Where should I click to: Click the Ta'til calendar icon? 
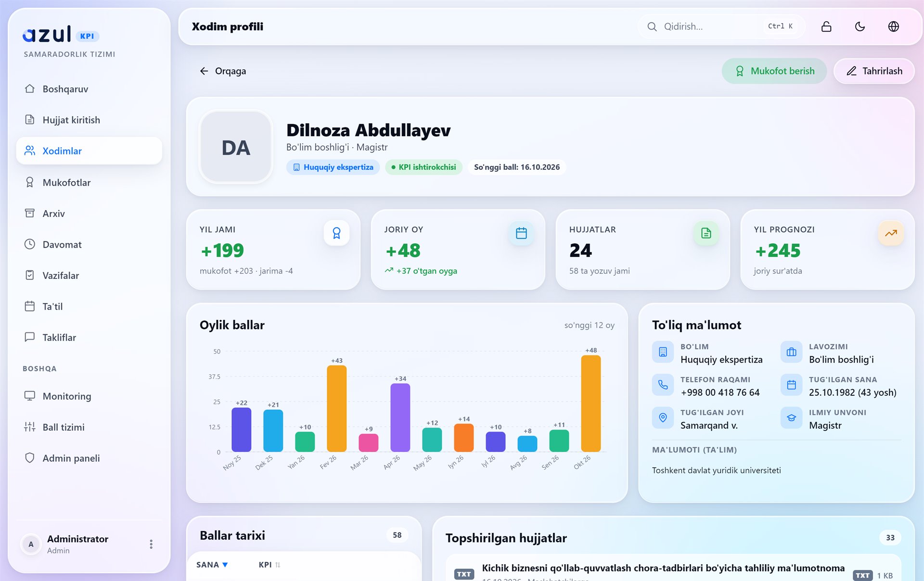[x=30, y=306]
